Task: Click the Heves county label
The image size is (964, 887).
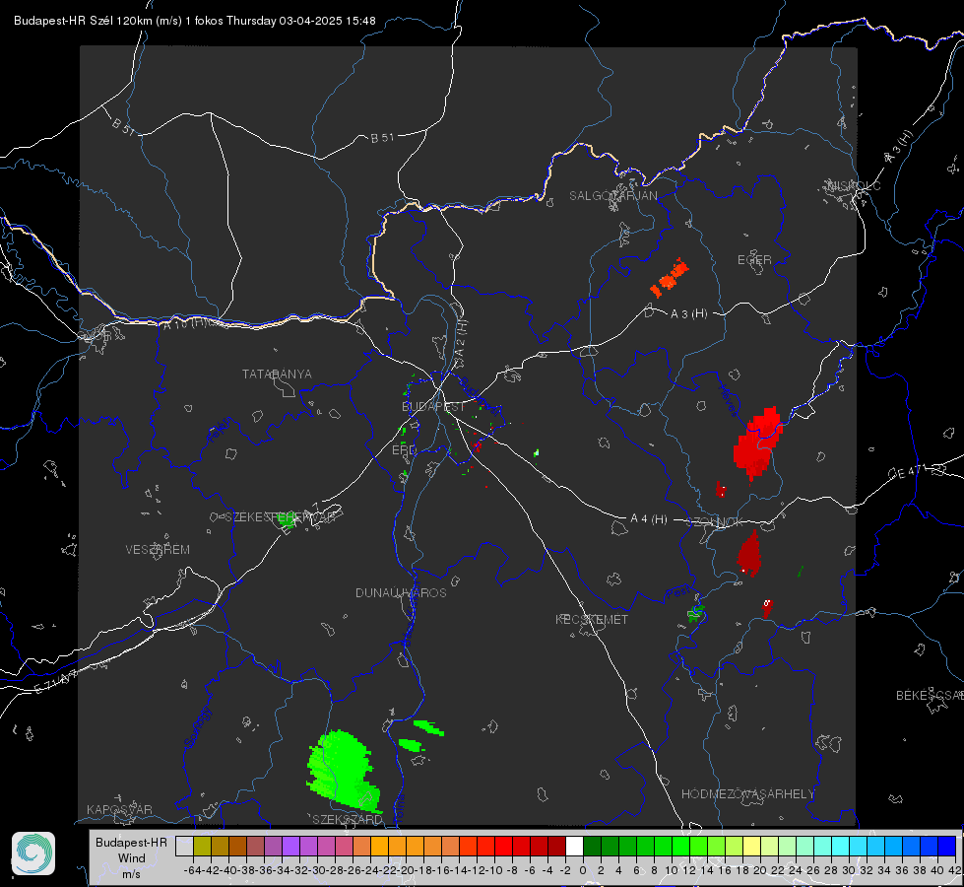Action: pyautogui.click(x=729, y=401)
